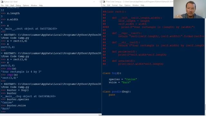The height and width of the screenshot is (116, 206).
Task: Click 'class poodle(Dog):' line in editor
Action: click(117, 92)
